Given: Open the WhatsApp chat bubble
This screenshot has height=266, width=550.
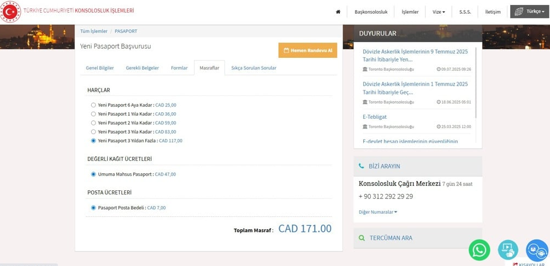Looking at the screenshot, I should point(479,250).
